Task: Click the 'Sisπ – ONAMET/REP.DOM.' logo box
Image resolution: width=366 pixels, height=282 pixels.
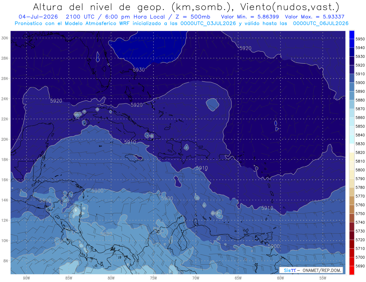Action: point(311,270)
